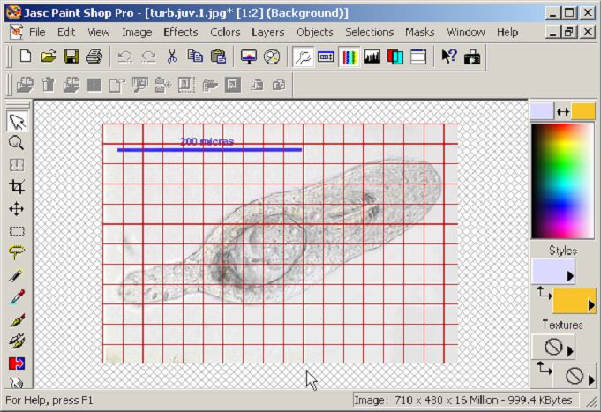601x412 pixels.
Task: Open the Objects menu
Action: tap(314, 32)
